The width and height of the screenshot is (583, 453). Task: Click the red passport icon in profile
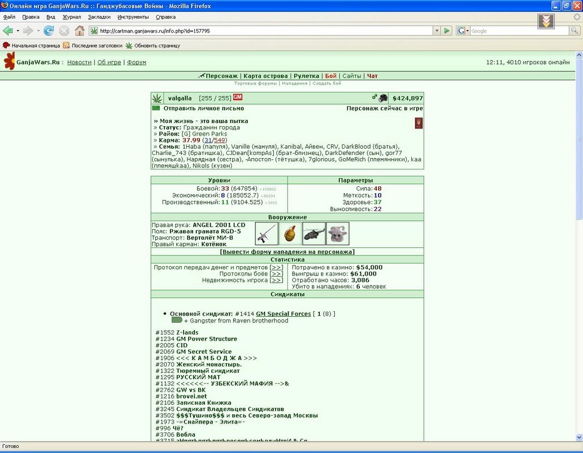coord(419,123)
